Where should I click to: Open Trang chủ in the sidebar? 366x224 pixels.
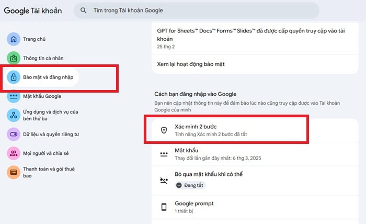35,39
